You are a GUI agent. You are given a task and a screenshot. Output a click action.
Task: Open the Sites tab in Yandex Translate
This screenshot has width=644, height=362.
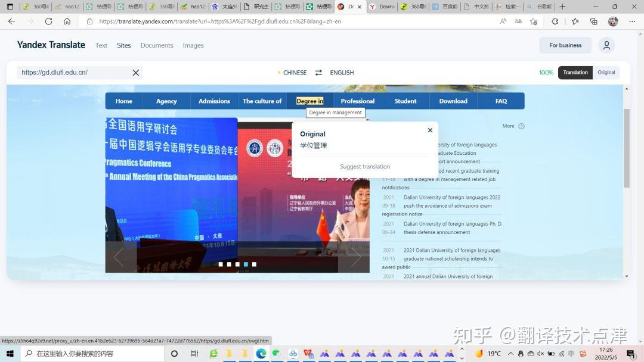(x=123, y=45)
